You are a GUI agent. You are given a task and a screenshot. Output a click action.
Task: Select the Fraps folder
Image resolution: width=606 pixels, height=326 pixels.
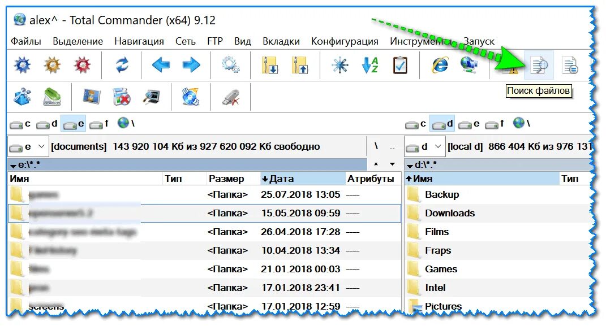pos(438,250)
